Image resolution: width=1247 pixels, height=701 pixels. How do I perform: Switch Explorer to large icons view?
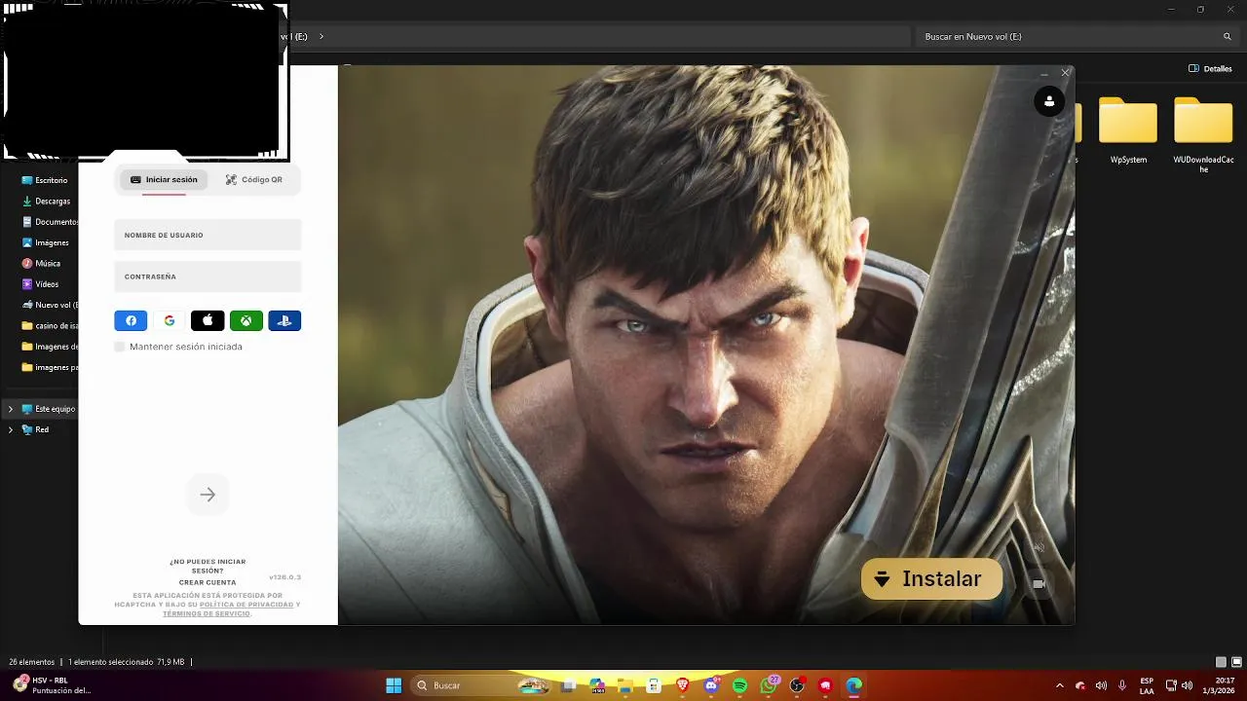click(1235, 662)
